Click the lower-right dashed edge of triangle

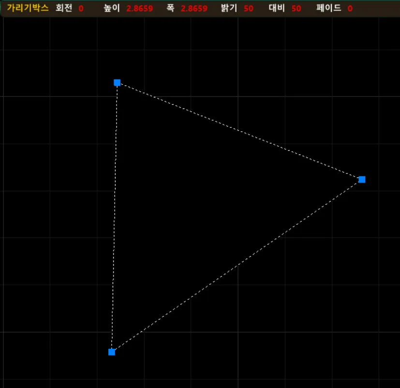(237, 266)
